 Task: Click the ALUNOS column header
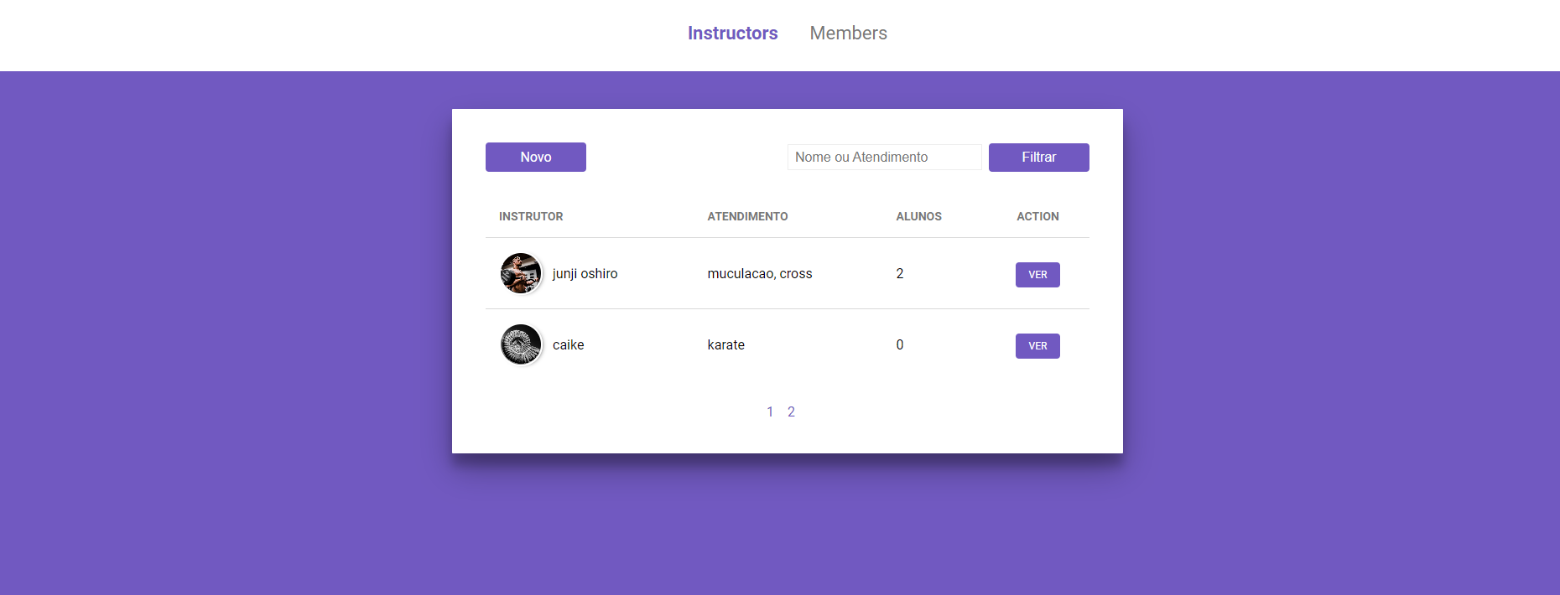pos(918,216)
